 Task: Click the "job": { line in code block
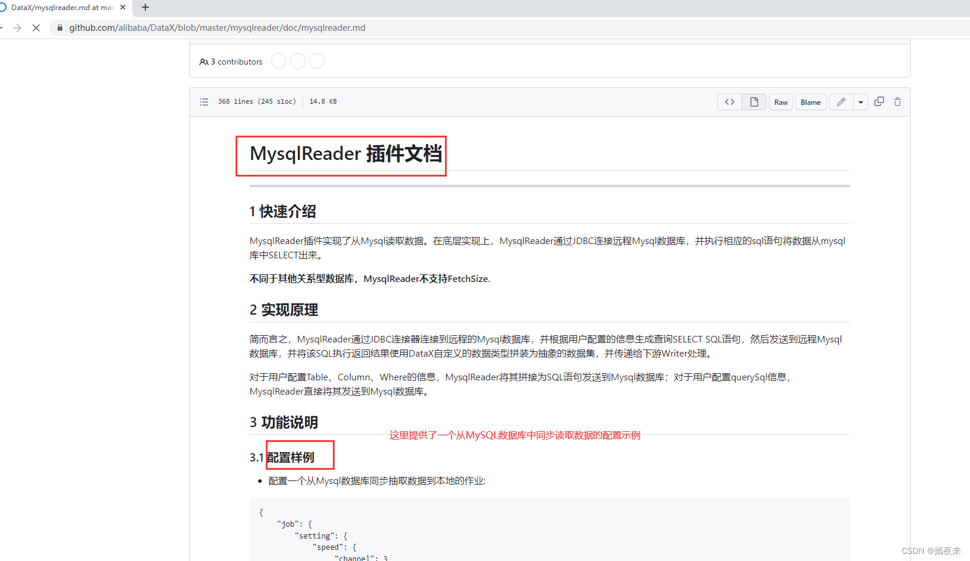tap(294, 524)
